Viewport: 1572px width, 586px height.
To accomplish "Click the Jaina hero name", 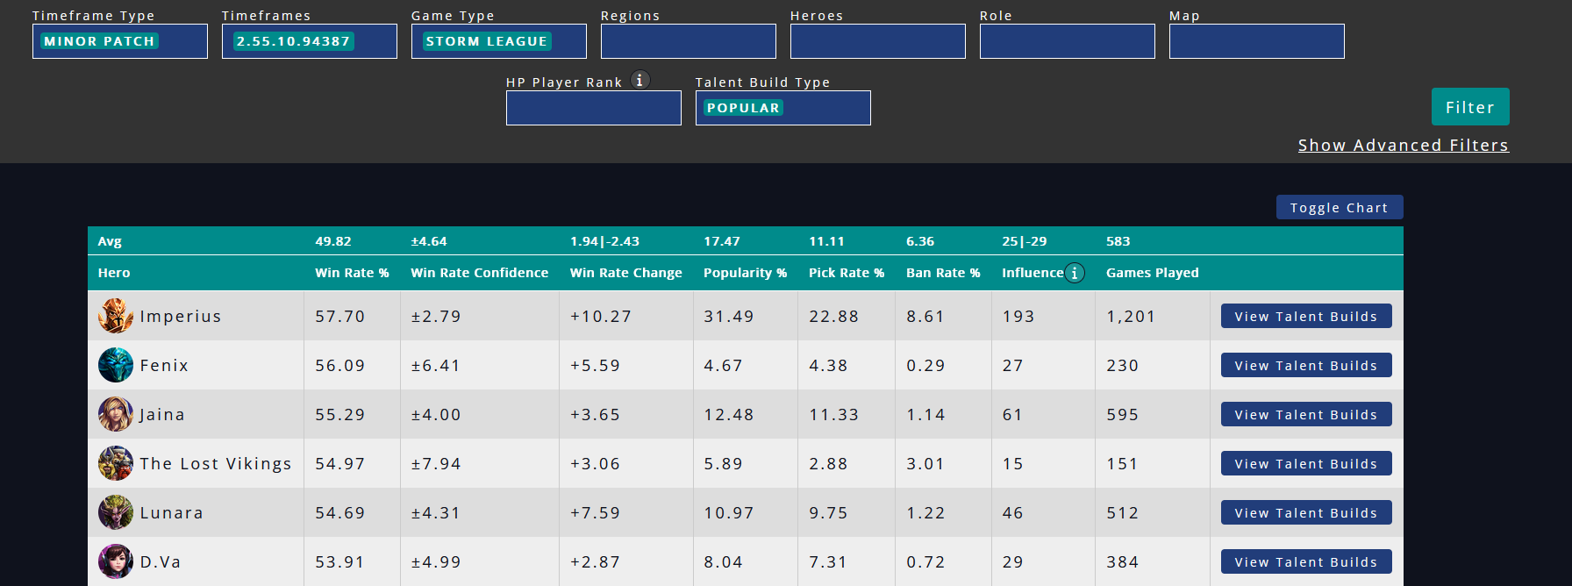I will pyautogui.click(x=162, y=415).
